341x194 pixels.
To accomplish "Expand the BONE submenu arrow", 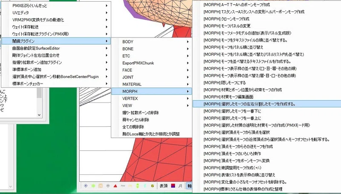I will pos(188,49).
